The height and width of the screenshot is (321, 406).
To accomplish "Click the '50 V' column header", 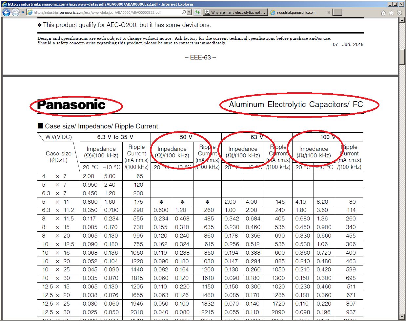I will pos(186,137).
